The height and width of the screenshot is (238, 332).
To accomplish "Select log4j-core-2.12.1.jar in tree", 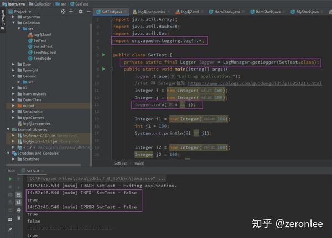I will 40,141.
